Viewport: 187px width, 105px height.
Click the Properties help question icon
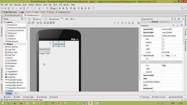(x=173, y=26)
